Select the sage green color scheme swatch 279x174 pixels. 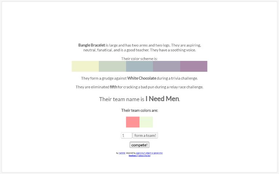[113, 66]
